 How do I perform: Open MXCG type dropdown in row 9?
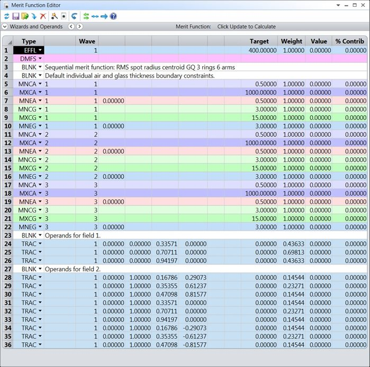pos(40,117)
